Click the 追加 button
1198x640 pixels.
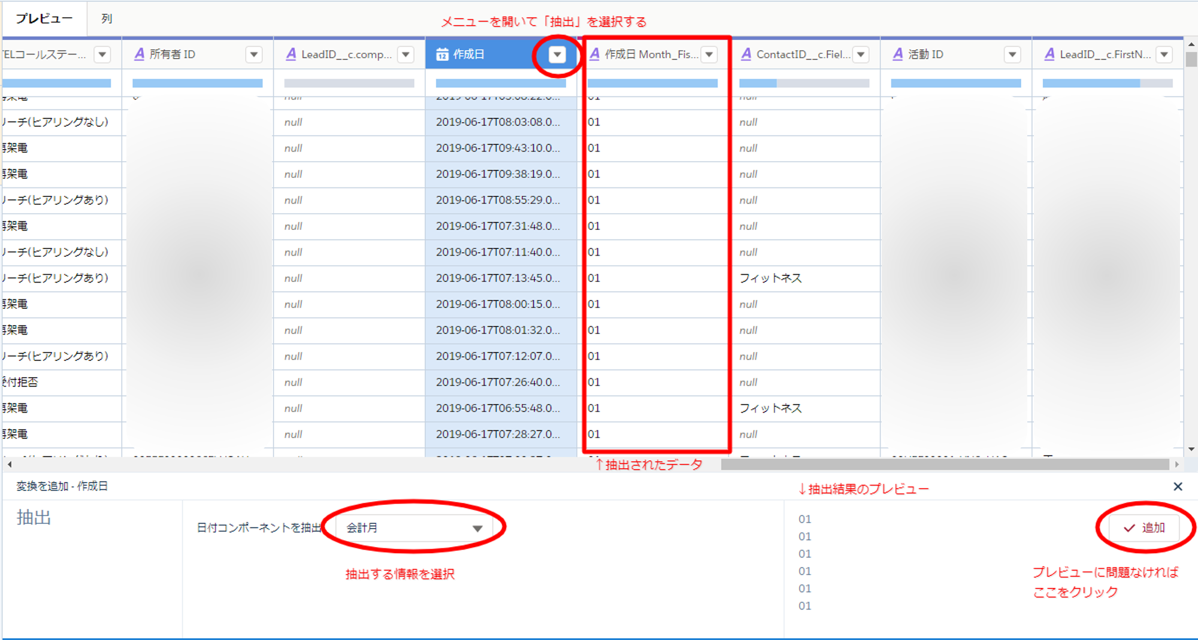point(1144,527)
